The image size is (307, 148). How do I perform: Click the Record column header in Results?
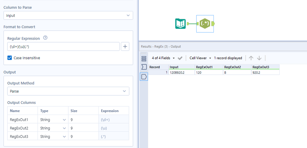point(159,67)
